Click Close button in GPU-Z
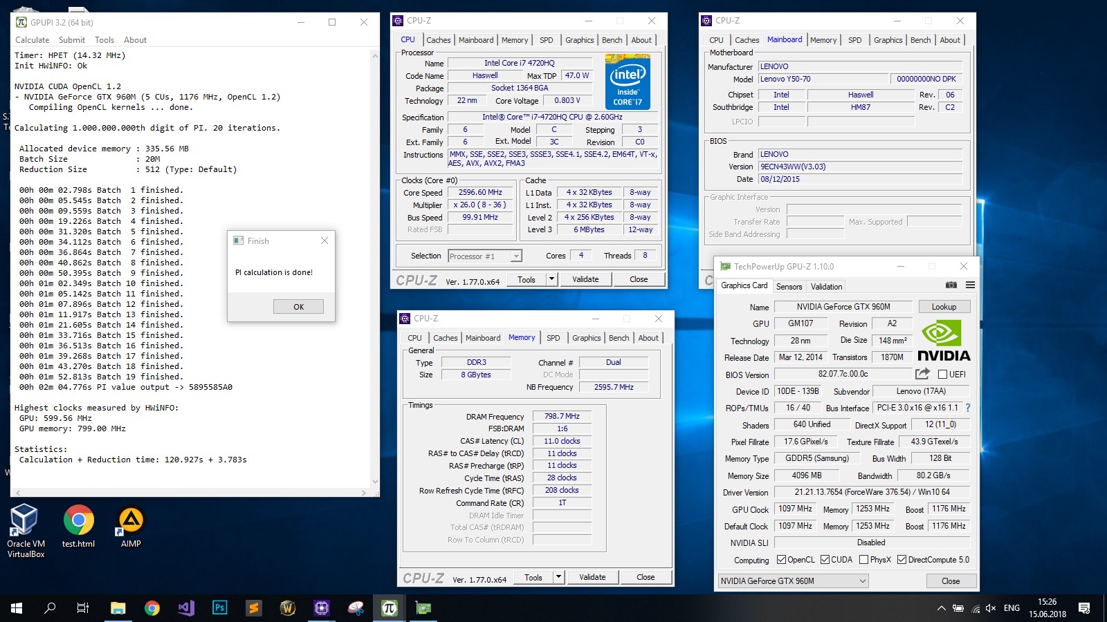Viewport: 1107px width, 622px height. 951,581
